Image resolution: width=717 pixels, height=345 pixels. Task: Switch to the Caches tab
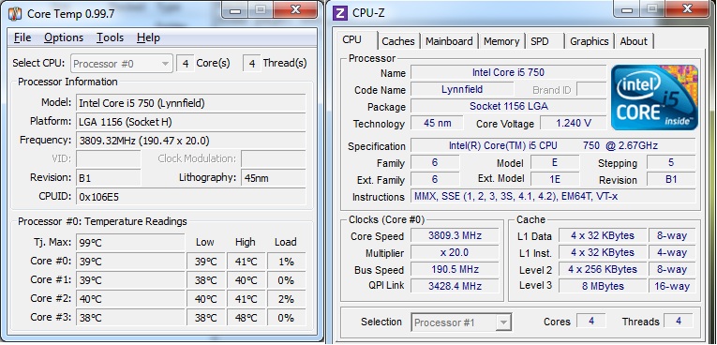point(398,41)
